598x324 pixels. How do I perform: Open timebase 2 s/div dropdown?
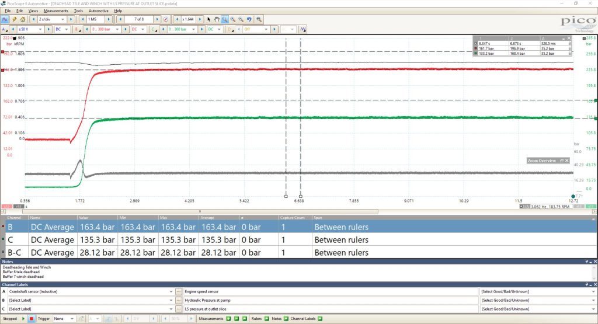[x=63, y=19]
